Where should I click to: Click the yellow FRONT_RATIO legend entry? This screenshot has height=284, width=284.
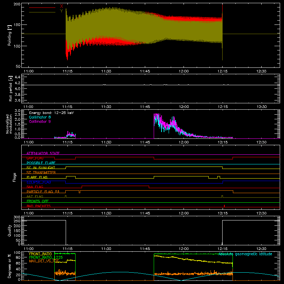[x=40, y=254]
